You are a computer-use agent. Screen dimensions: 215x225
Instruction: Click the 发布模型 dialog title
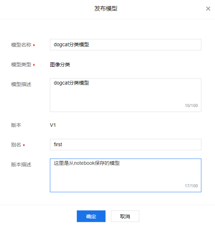pos(106,9)
